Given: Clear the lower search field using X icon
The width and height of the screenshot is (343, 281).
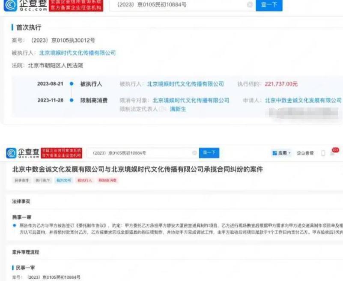Looking at the screenshot, I should pos(194,153).
